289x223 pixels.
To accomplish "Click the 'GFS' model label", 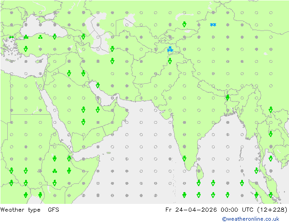I will coord(53,210).
